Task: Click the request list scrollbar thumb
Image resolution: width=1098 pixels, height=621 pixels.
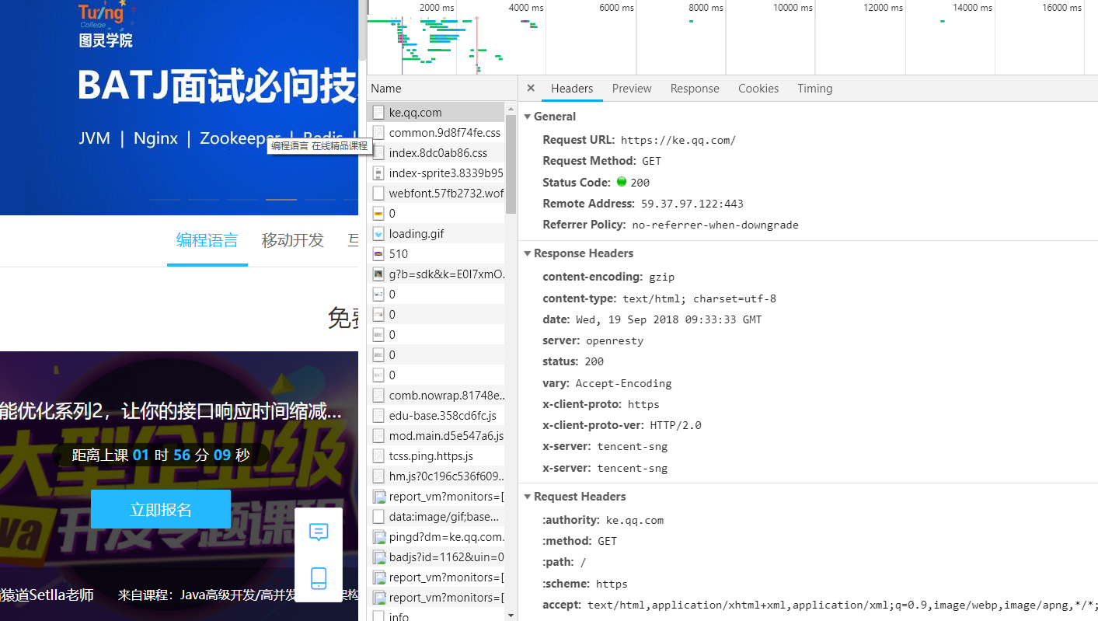Action: (511, 164)
